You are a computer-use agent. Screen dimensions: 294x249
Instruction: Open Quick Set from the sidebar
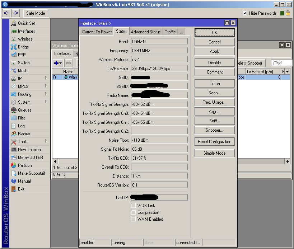click(x=26, y=23)
